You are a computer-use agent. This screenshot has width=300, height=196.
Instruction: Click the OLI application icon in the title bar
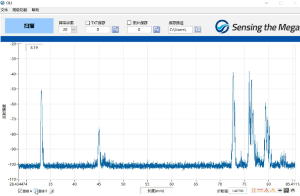pos(2,3)
